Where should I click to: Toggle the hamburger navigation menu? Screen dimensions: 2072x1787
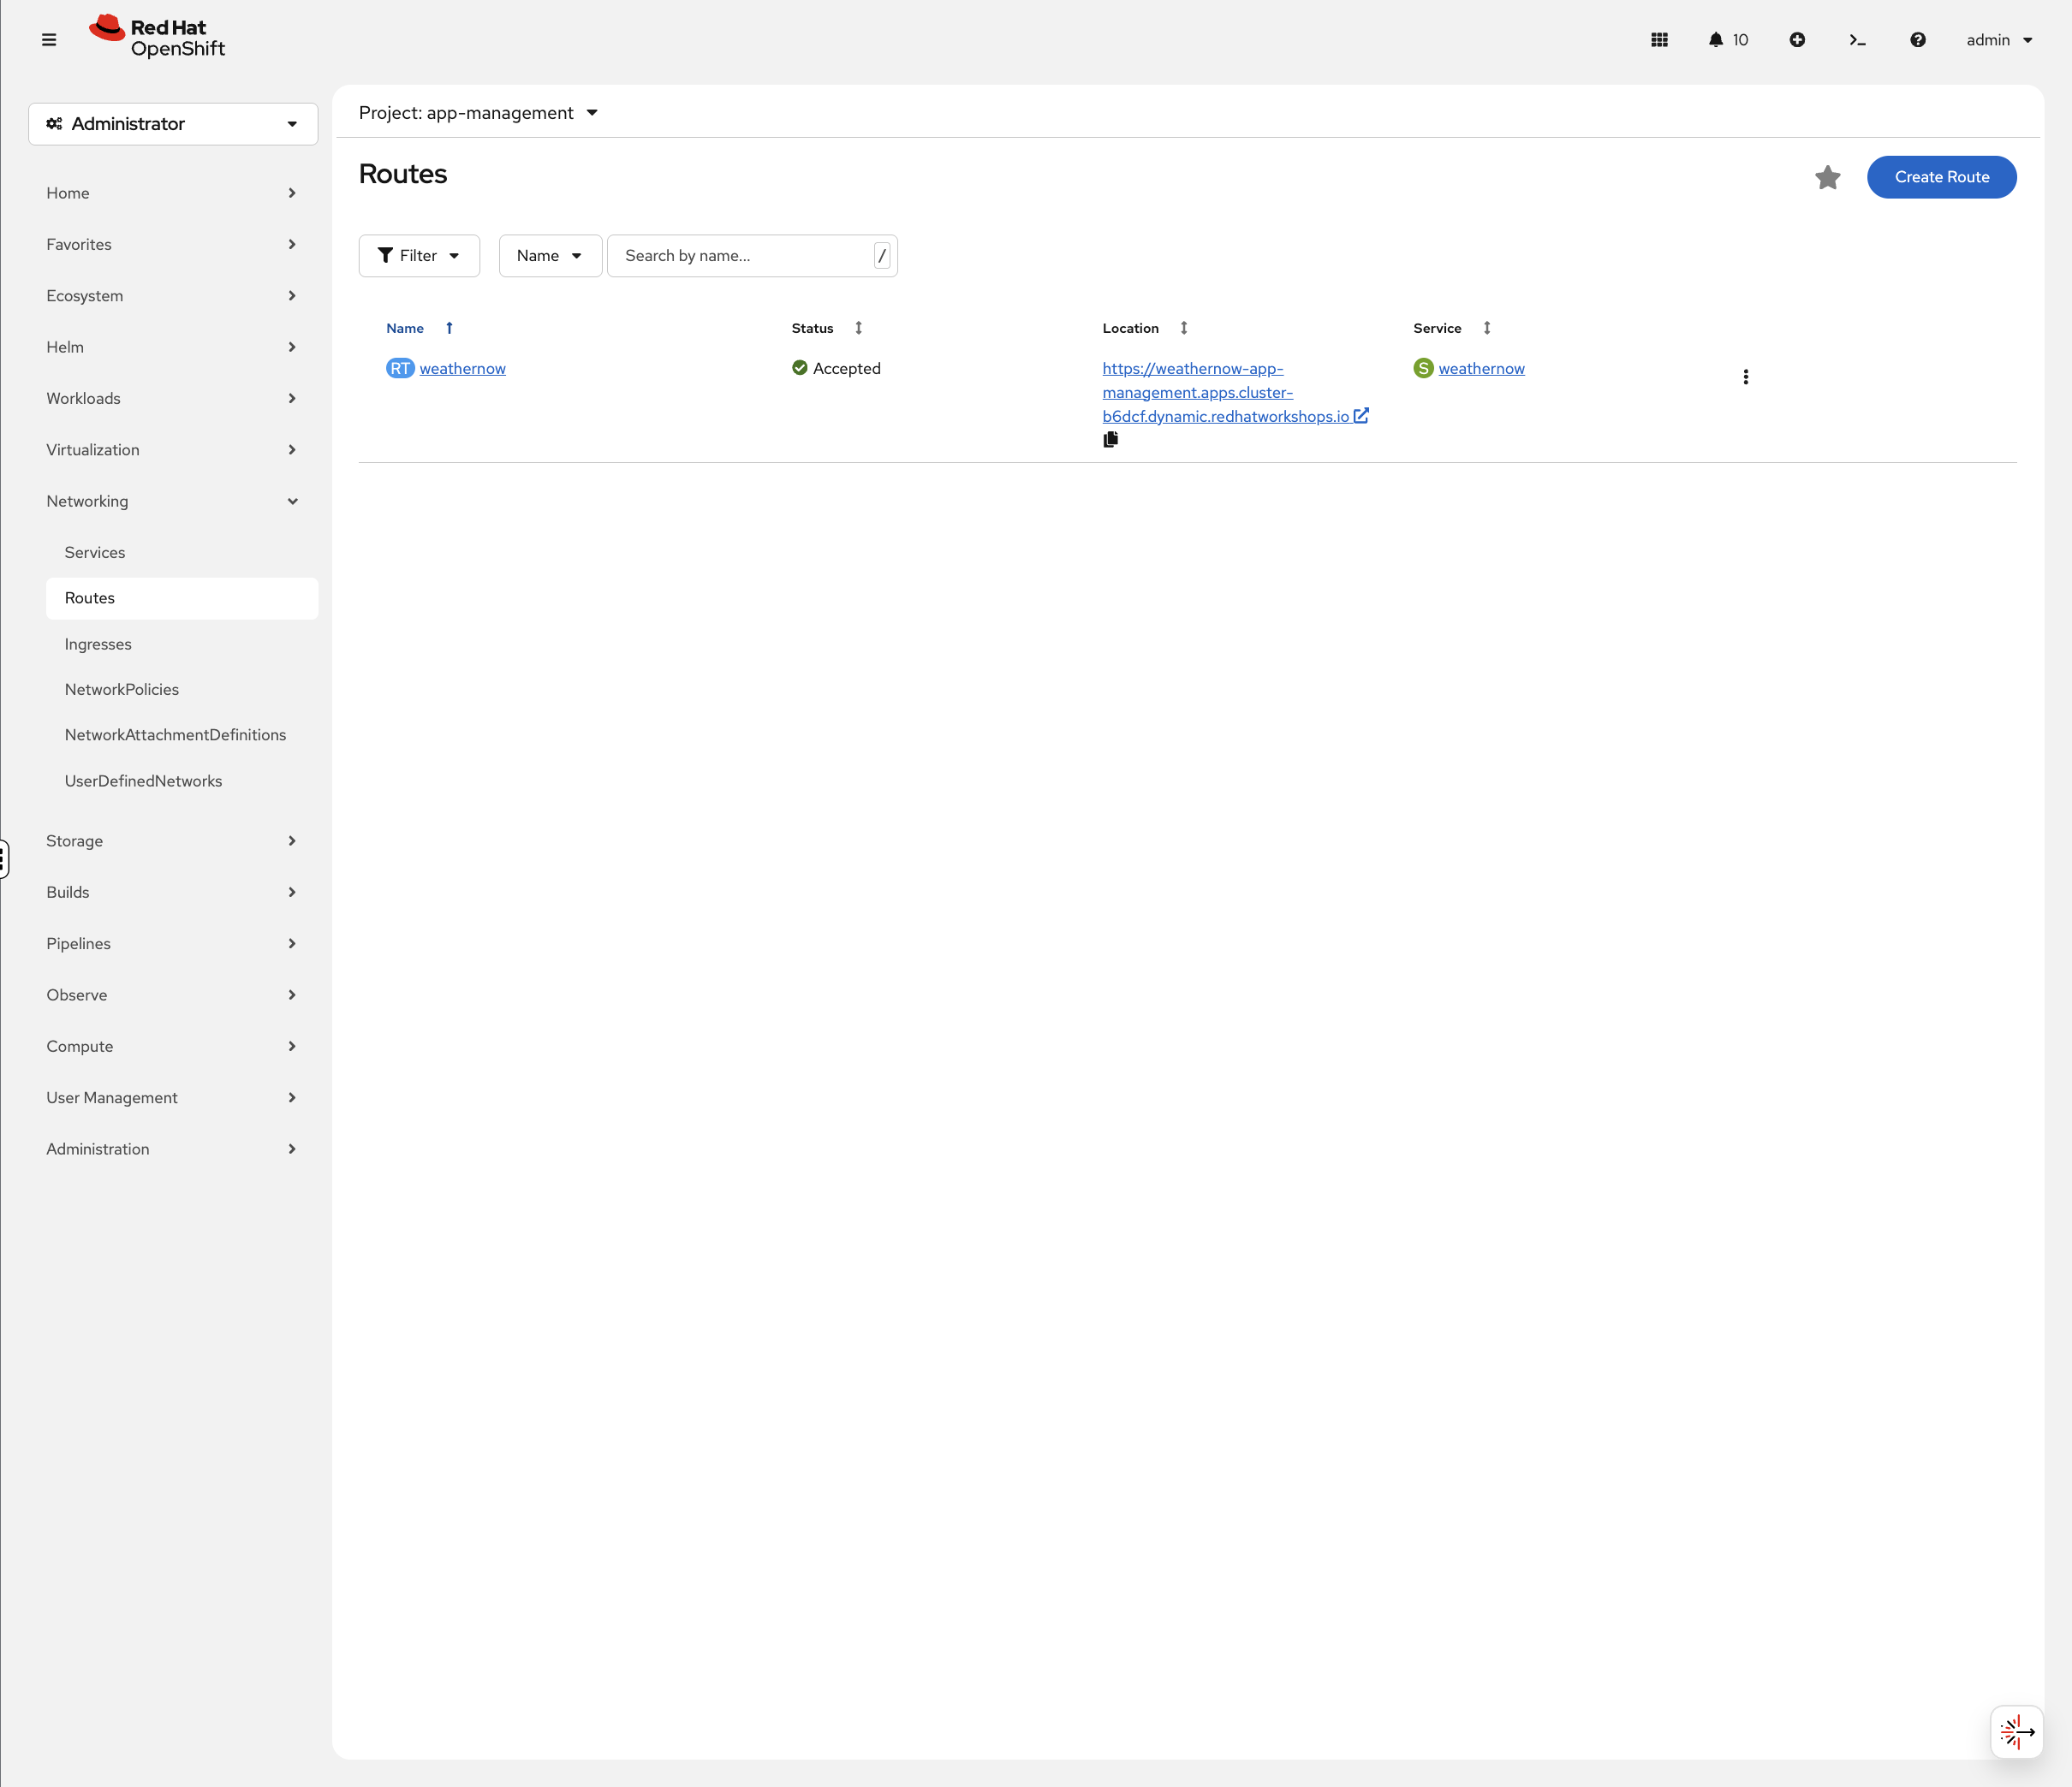(49, 40)
